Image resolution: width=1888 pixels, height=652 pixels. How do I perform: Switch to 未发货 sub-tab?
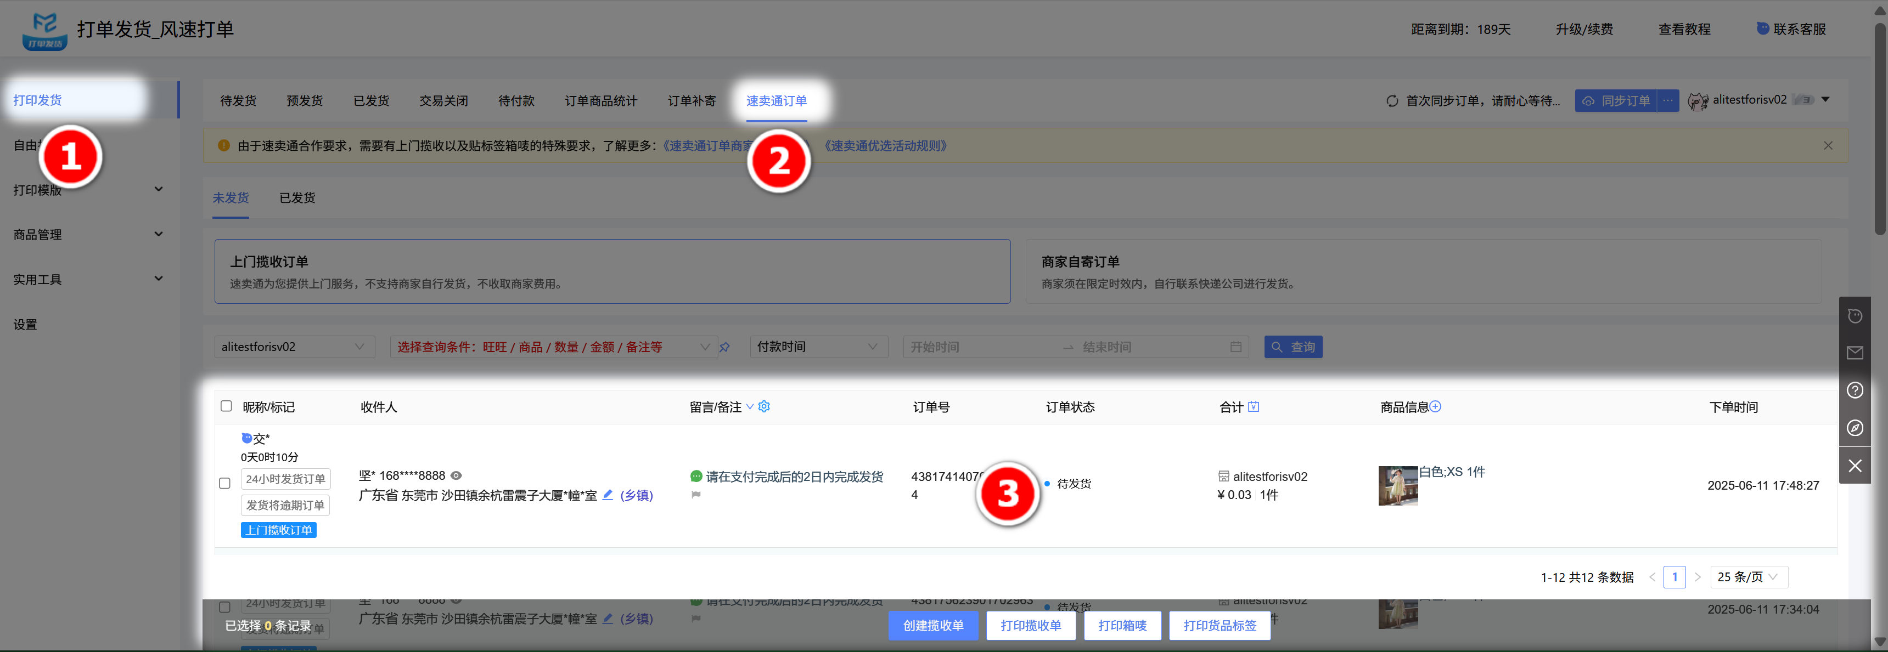tap(231, 198)
